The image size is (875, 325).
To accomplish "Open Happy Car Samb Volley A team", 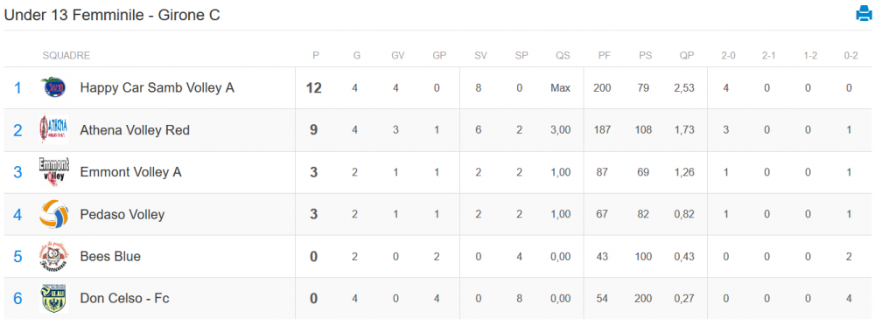I will [157, 87].
